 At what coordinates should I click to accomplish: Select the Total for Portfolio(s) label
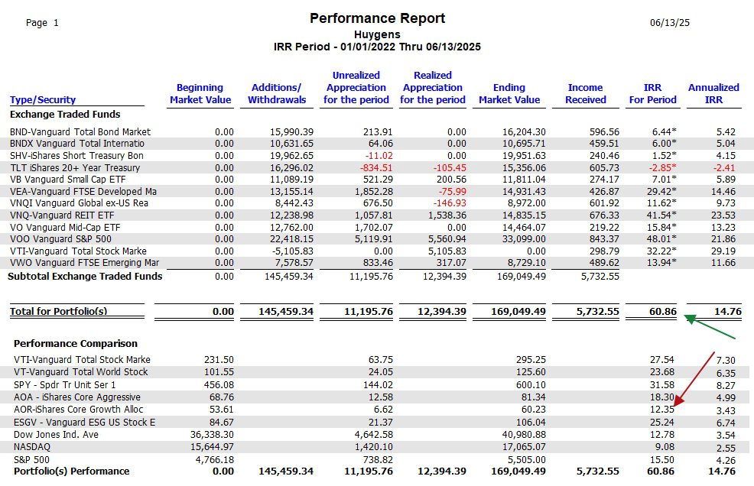pyautogui.click(x=59, y=311)
